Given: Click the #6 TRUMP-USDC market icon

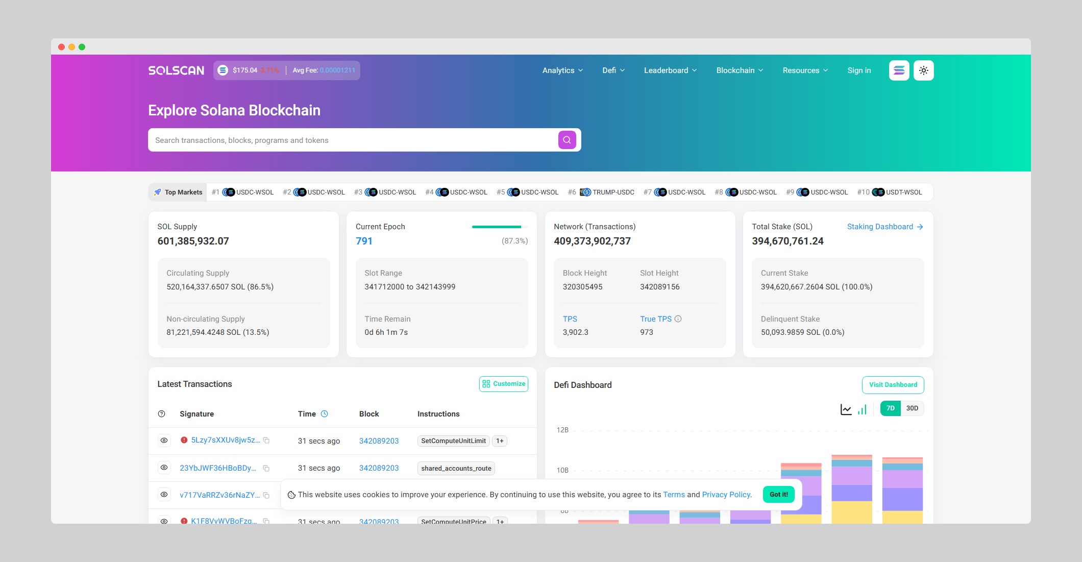Looking at the screenshot, I should point(585,192).
